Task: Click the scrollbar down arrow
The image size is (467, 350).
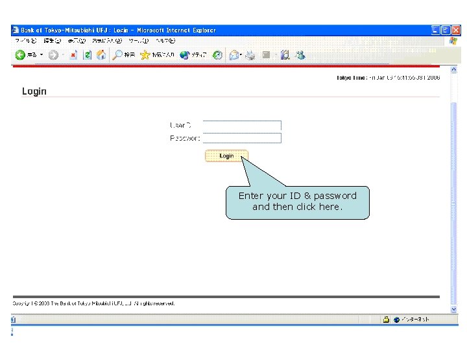Action: point(453,309)
